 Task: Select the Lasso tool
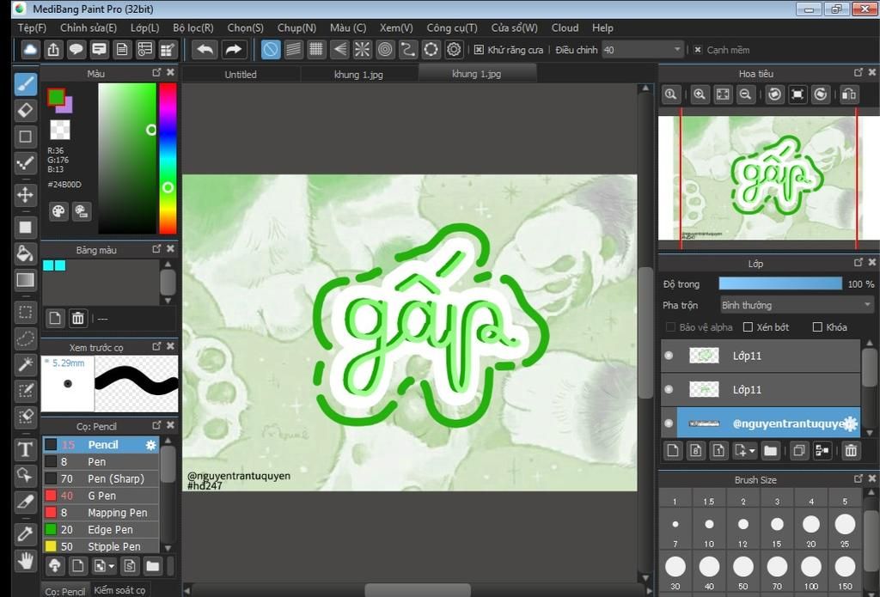tap(25, 338)
